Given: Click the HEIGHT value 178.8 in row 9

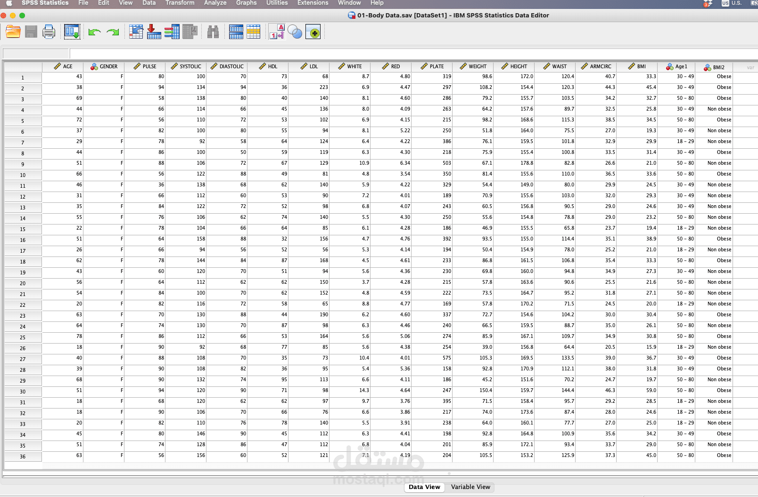Looking at the screenshot, I should (x=514, y=163).
